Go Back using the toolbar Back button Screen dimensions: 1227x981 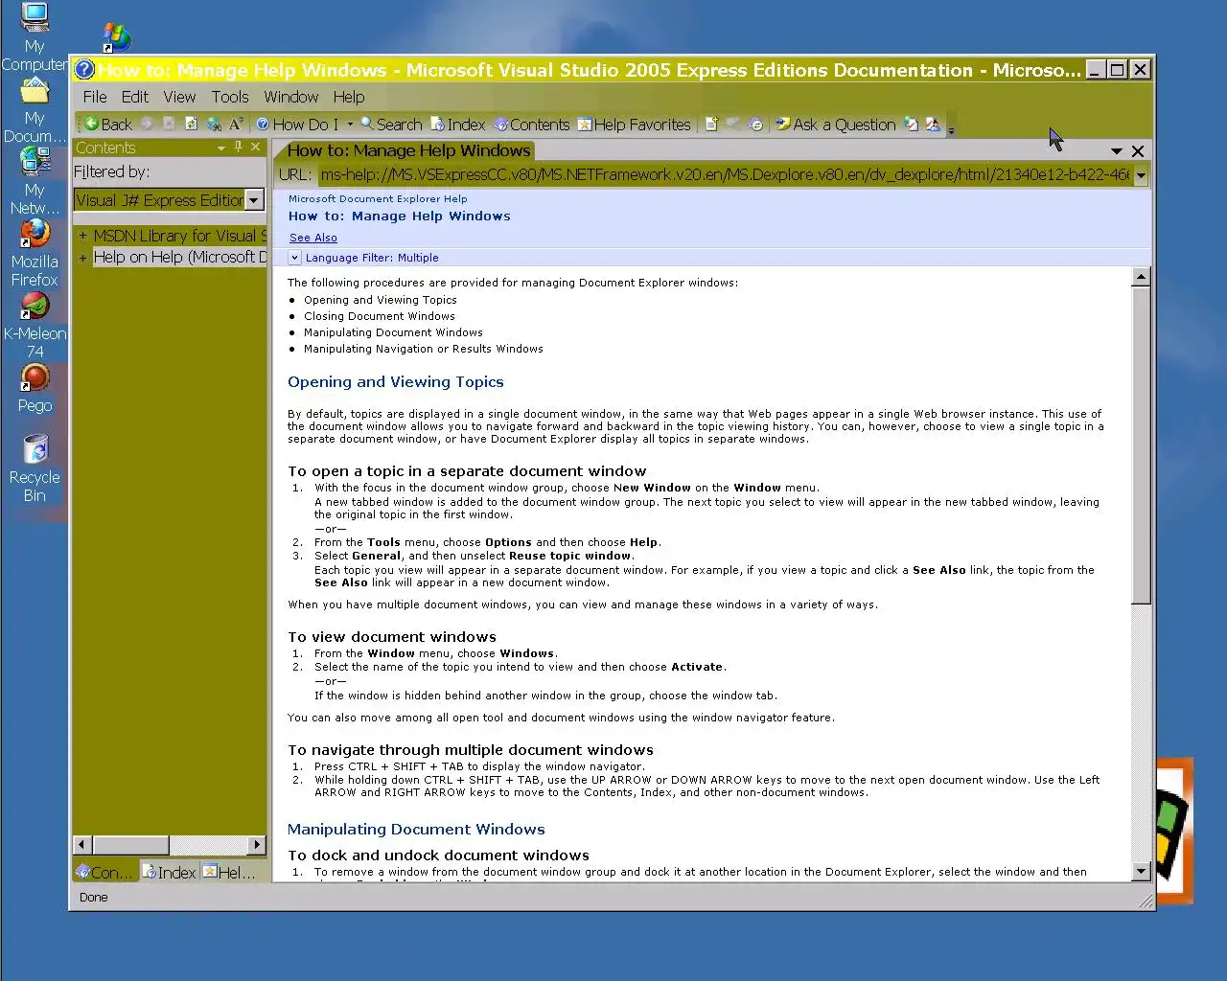pyautogui.click(x=107, y=125)
